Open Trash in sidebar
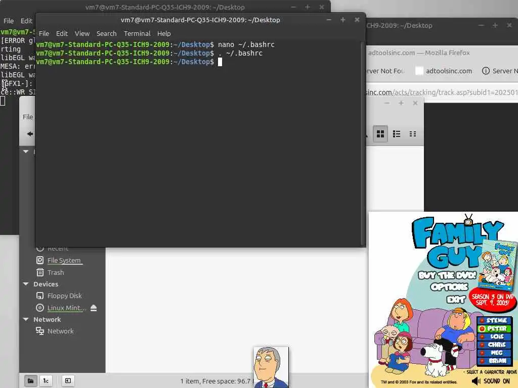The width and height of the screenshot is (518, 388). coord(56,272)
